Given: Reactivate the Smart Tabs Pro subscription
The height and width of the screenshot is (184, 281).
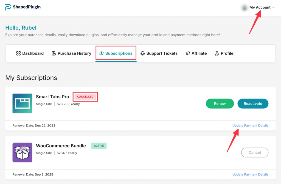Looking at the screenshot, I should coord(253,104).
